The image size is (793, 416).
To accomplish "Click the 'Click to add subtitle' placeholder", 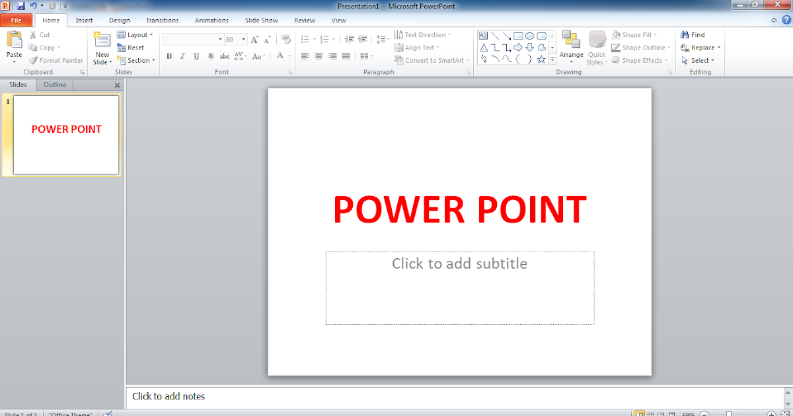I will coord(460,288).
